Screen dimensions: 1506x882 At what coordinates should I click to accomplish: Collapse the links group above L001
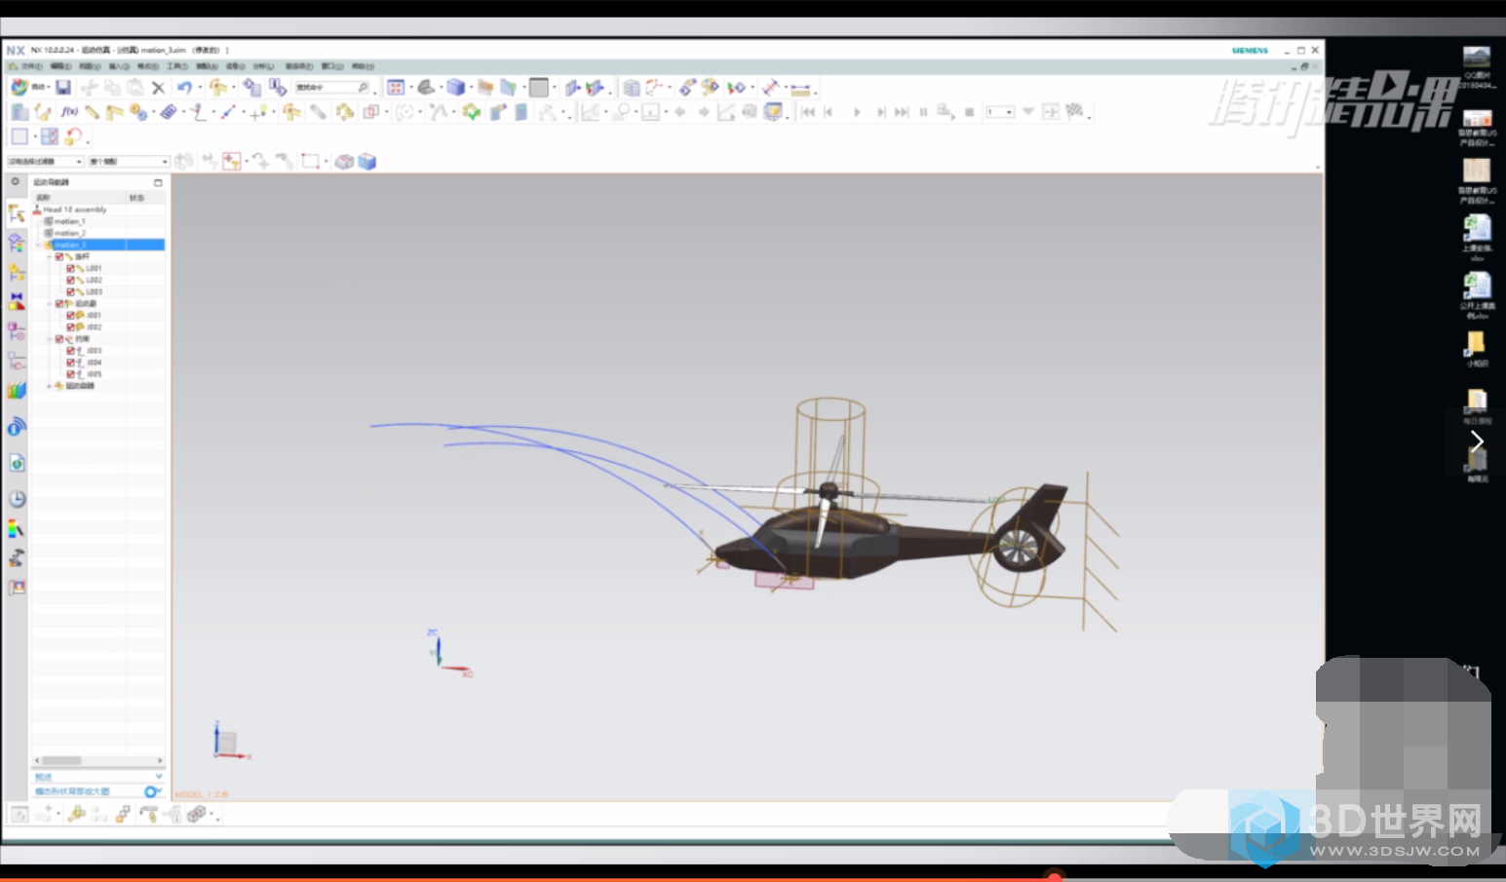click(49, 256)
